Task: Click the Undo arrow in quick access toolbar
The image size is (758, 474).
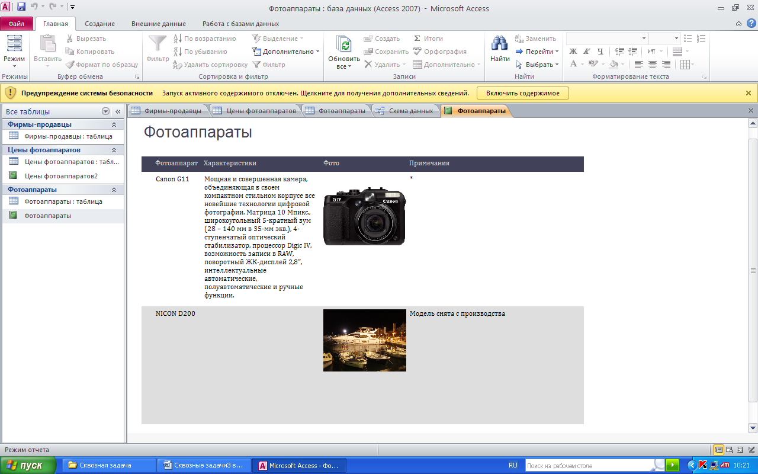Action: coord(35,7)
